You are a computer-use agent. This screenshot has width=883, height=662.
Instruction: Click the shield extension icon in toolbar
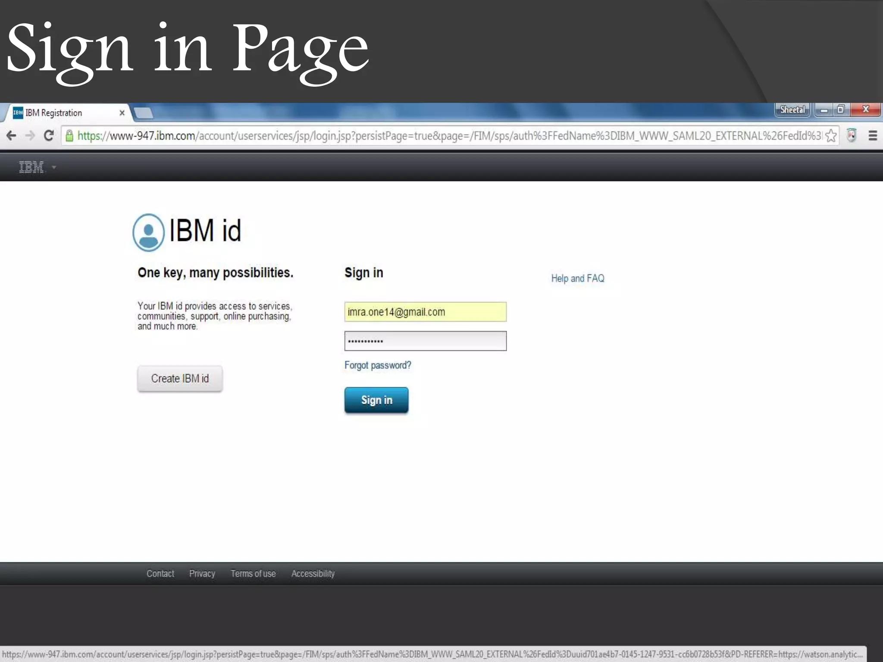point(852,136)
